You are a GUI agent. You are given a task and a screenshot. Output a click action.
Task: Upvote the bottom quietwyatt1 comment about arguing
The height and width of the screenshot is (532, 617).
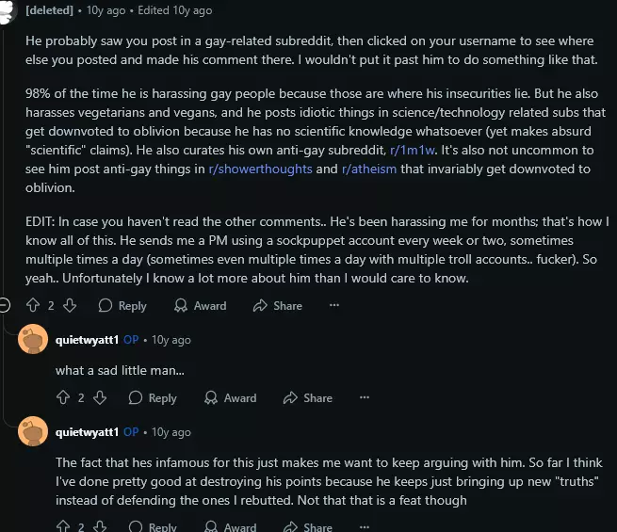coord(63,526)
